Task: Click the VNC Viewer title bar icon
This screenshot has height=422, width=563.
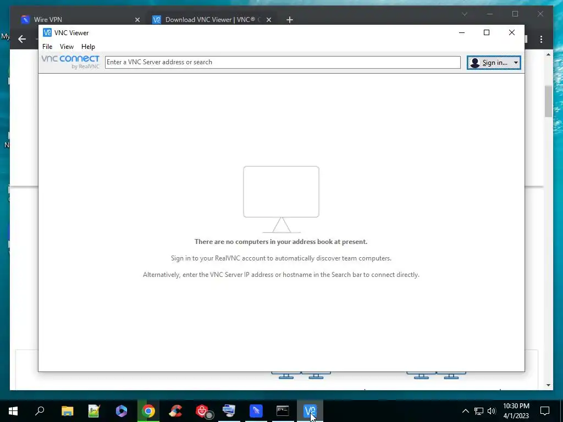Action: pos(47,32)
